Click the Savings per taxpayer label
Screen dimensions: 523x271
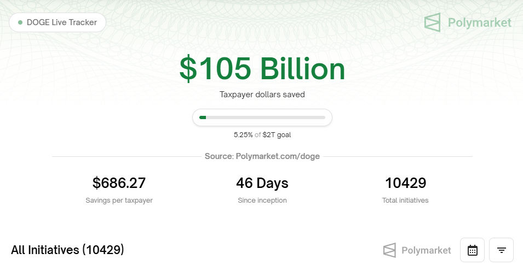tap(119, 201)
